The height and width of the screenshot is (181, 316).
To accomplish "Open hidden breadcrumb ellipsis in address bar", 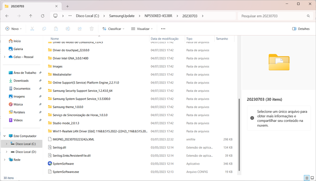I will click(x=70, y=16).
